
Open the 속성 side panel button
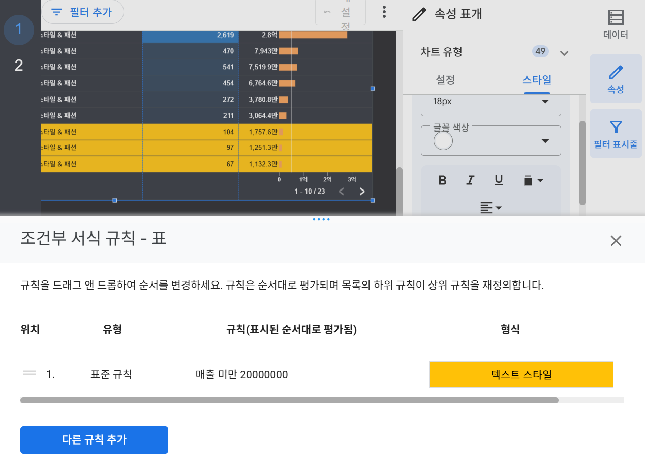tap(616, 79)
